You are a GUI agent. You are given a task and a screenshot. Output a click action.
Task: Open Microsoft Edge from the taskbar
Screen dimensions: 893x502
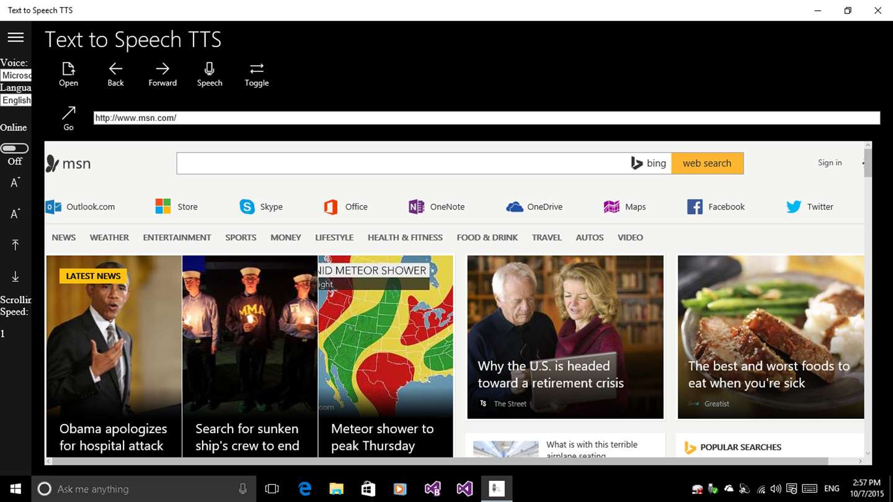point(304,489)
